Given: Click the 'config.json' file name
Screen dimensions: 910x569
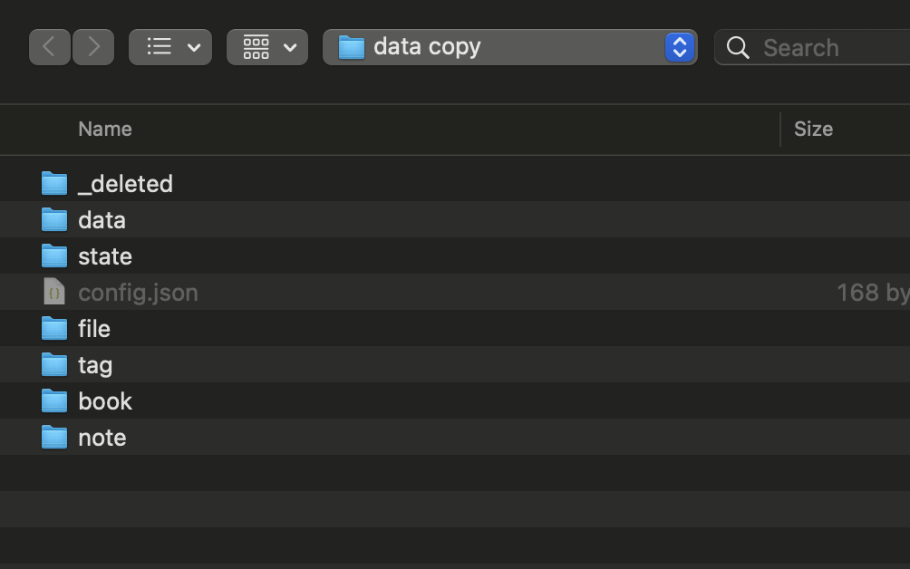Looking at the screenshot, I should pyautogui.click(x=138, y=293).
